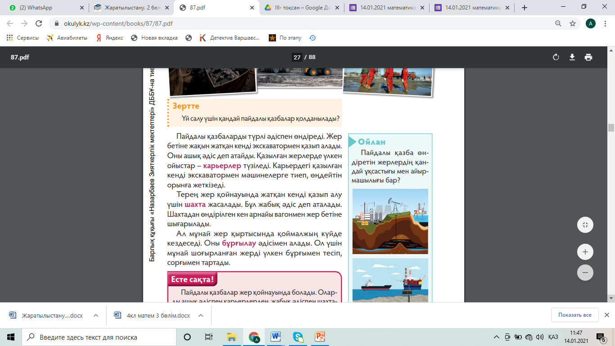This screenshot has width=615, height=346.
Task: Click the Зертте heading
Action: tap(186, 106)
